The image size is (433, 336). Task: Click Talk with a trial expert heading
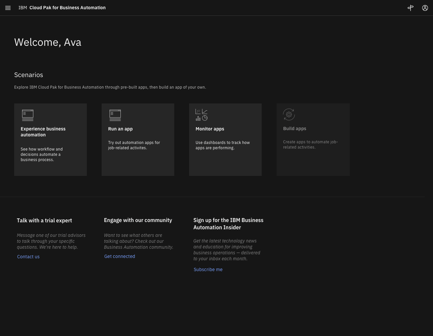tap(45, 220)
